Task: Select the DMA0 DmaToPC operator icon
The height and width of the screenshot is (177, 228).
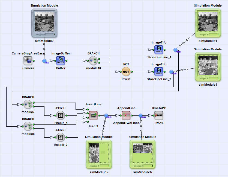Action: pyautogui.click(x=159, y=115)
